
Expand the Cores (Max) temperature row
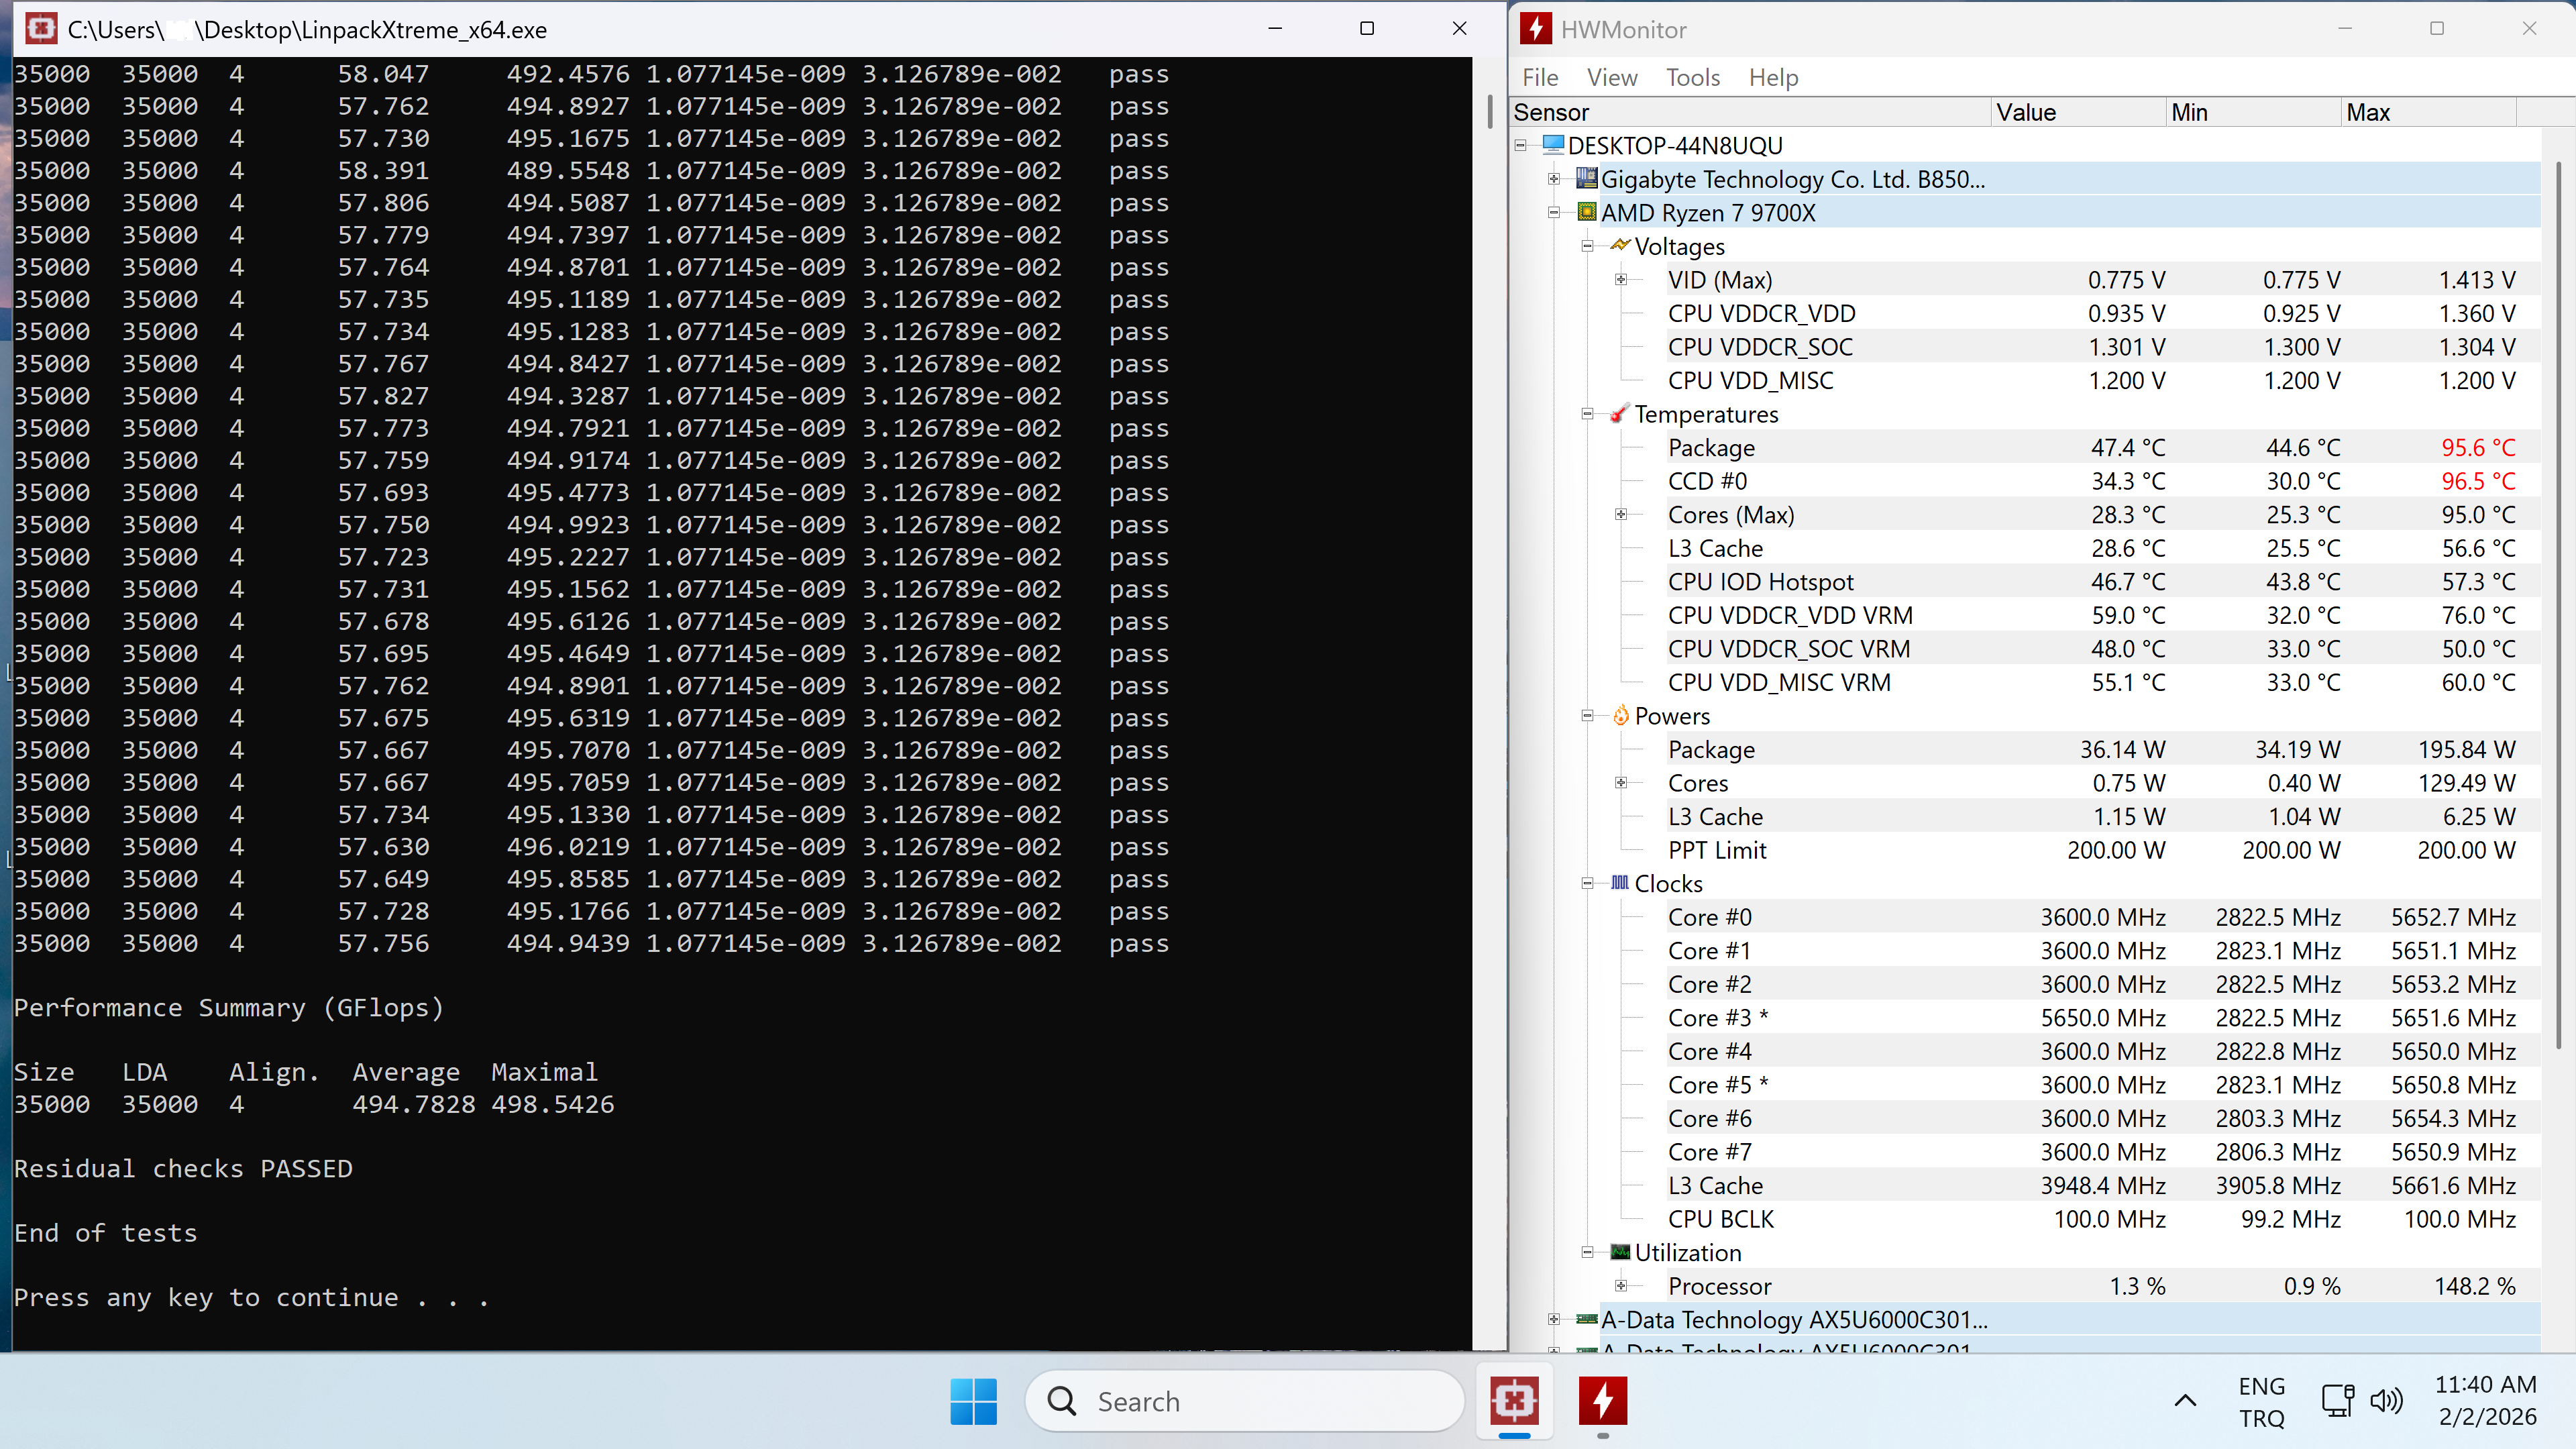pyautogui.click(x=1621, y=515)
